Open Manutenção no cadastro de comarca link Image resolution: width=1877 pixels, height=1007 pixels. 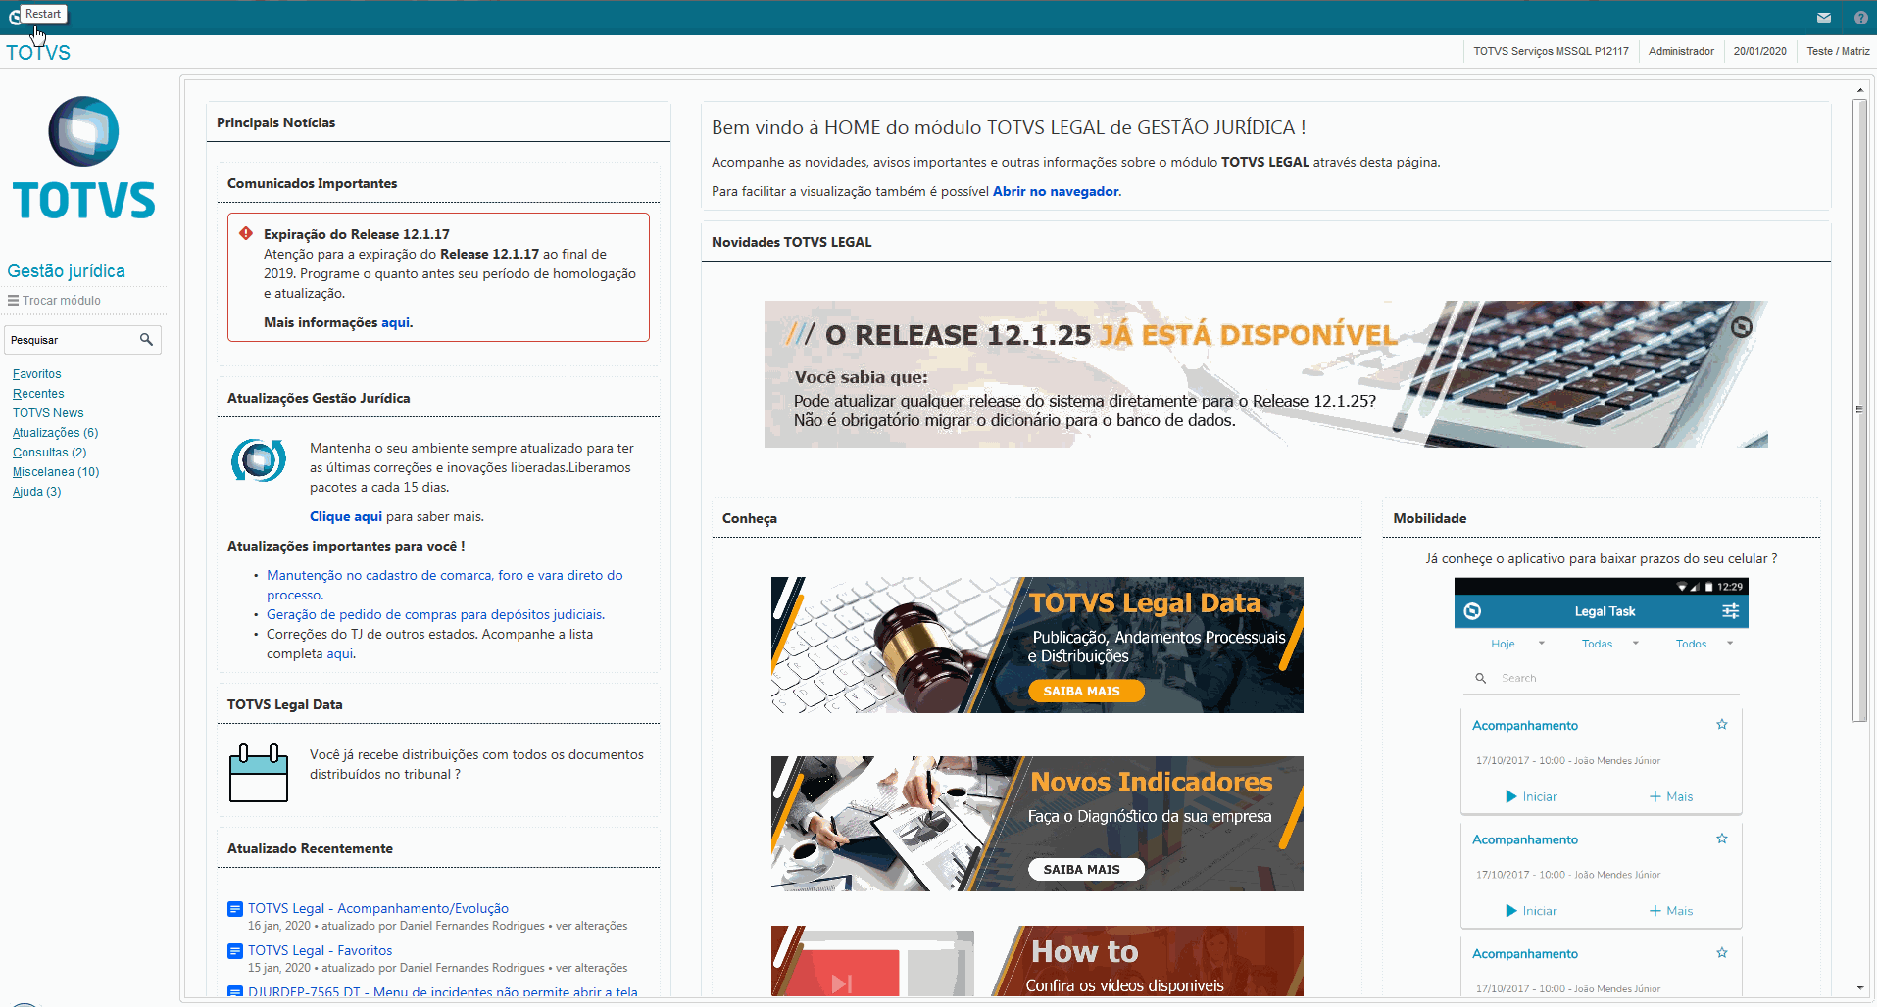[x=445, y=585]
